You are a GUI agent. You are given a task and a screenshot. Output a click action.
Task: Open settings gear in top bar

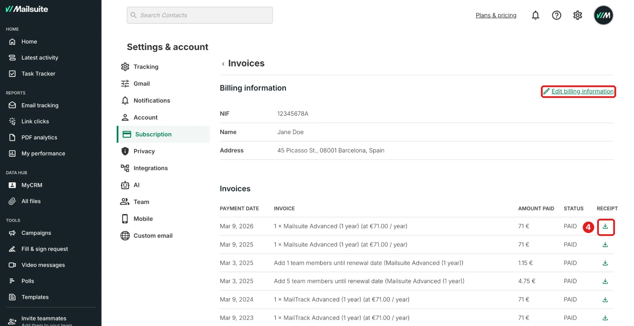[x=578, y=15]
